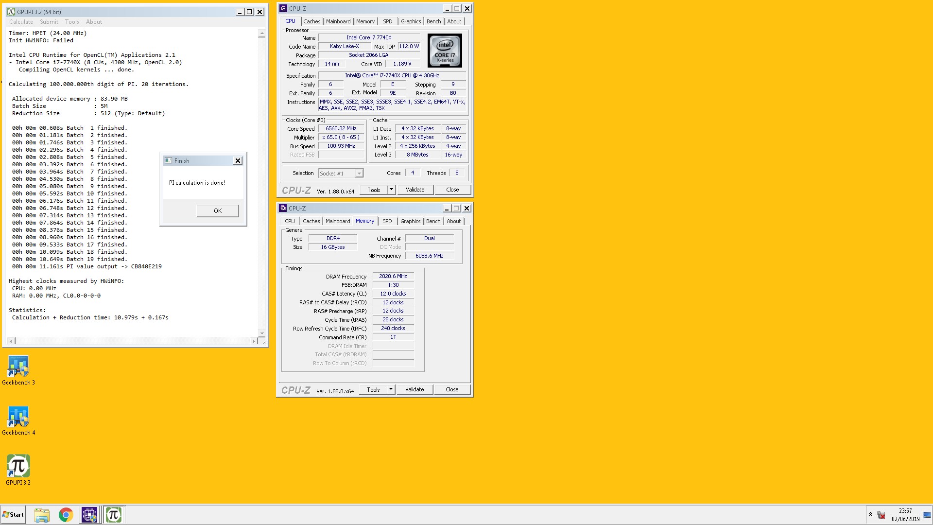Click Intel Core i7 X-series logo
This screenshot has width=933, height=525.
[445, 51]
